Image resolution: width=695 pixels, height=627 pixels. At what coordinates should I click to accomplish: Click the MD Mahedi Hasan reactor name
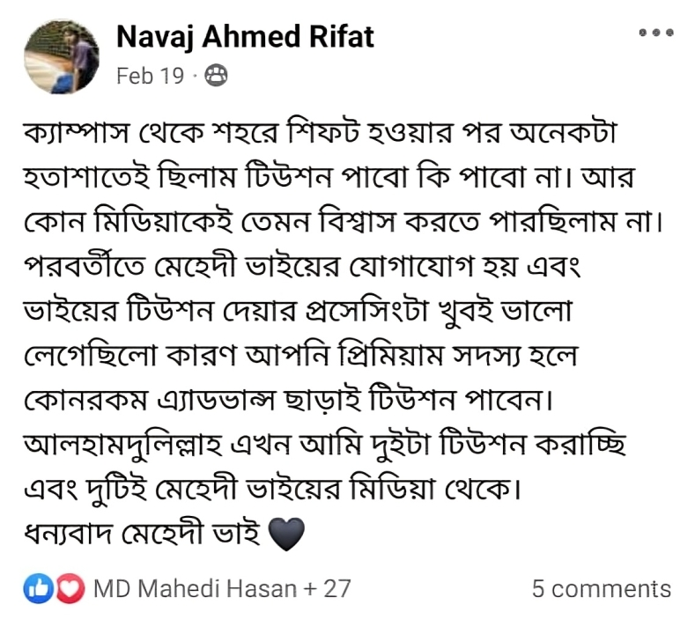[196, 588]
